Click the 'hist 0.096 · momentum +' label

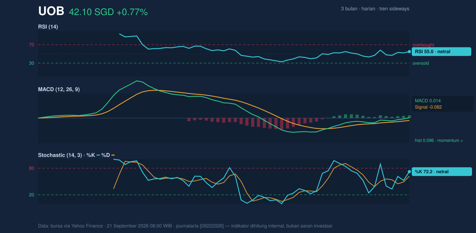click(439, 140)
